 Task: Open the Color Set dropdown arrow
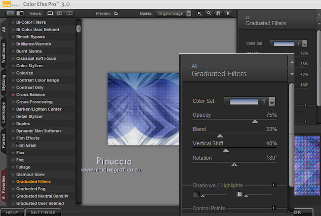point(272,101)
